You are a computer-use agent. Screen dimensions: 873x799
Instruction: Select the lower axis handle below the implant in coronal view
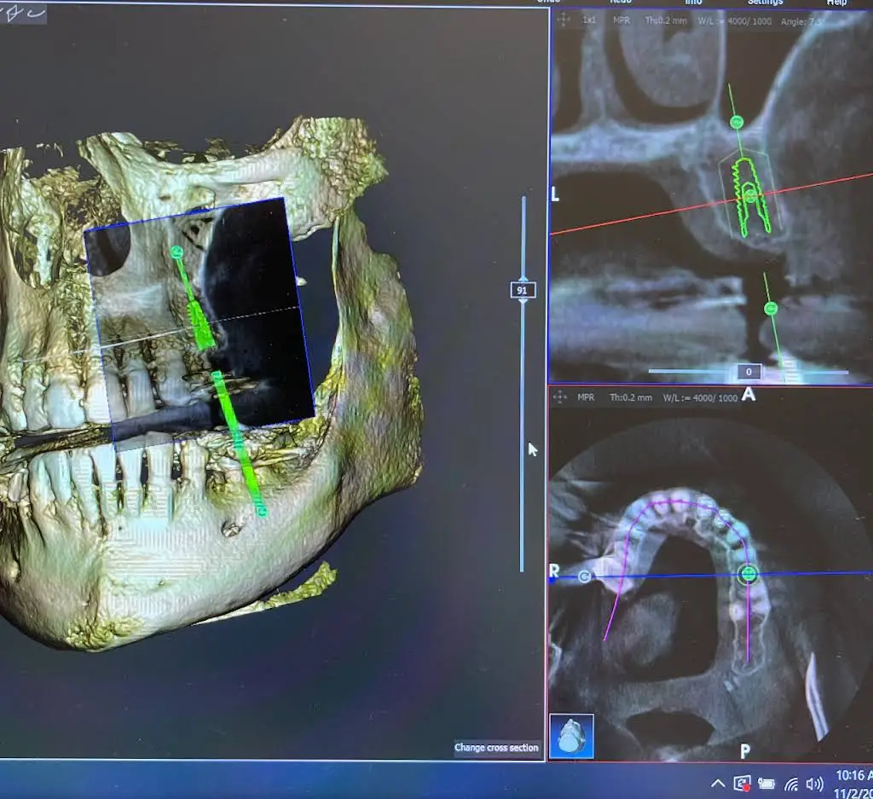click(x=771, y=308)
